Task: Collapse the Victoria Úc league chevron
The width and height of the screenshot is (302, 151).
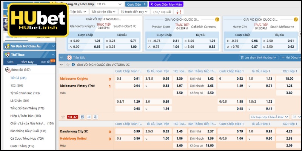Action: click(x=62, y=65)
